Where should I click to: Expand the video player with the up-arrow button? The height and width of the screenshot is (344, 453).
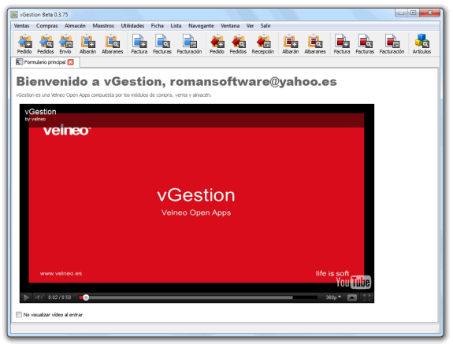352,298
